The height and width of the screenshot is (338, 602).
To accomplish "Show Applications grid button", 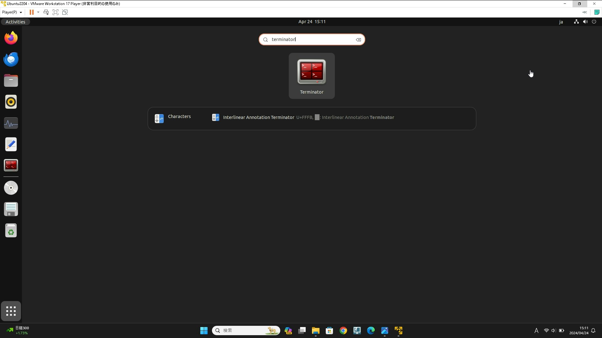I will point(11,311).
